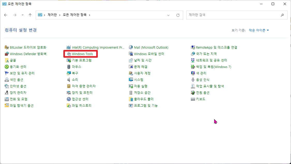
Task: Open the 작업 표시줄 및 탐색 icon
Action: [x=193, y=86]
